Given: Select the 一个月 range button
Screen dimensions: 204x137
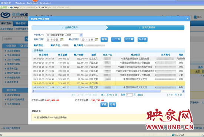Looking at the screenshot, I should click(116, 39).
